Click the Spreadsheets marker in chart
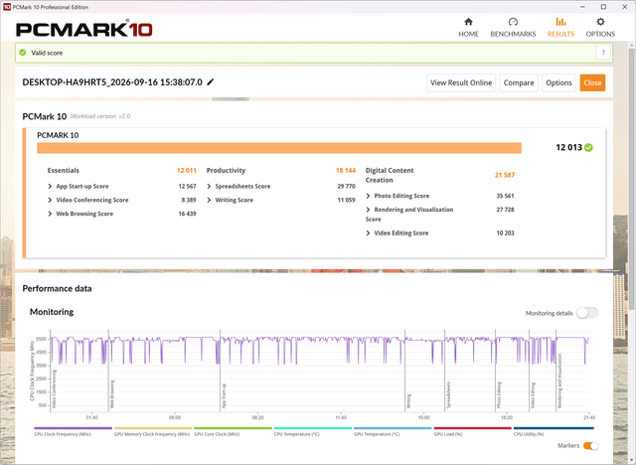Image resolution: width=636 pixels, height=465 pixels. click(x=448, y=394)
